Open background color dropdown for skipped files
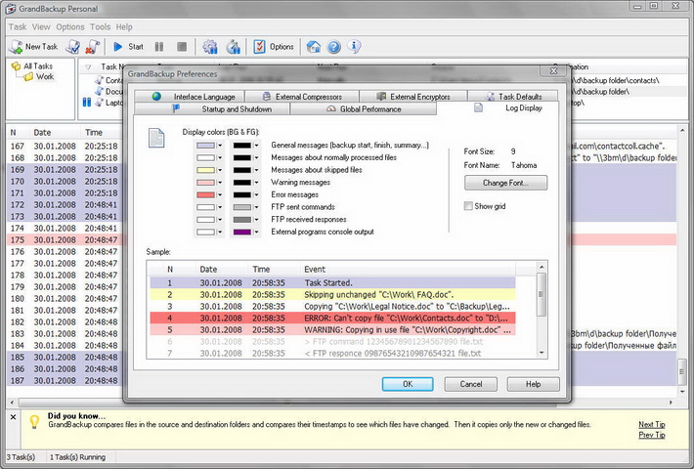Viewport: 694px width, 469px height. tap(220, 170)
